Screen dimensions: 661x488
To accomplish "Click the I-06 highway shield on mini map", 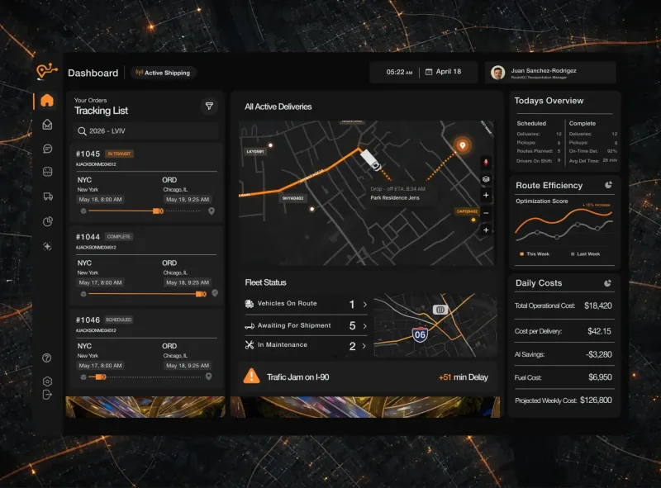I will point(420,334).
